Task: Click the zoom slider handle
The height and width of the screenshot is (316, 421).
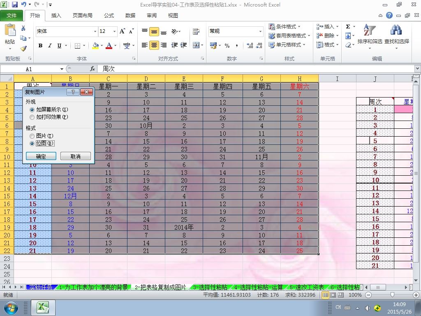Action: pyautogui.click(x=392, y=295)
